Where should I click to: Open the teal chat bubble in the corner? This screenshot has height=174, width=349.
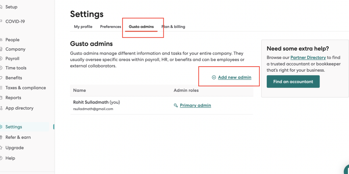click(346, 171)
